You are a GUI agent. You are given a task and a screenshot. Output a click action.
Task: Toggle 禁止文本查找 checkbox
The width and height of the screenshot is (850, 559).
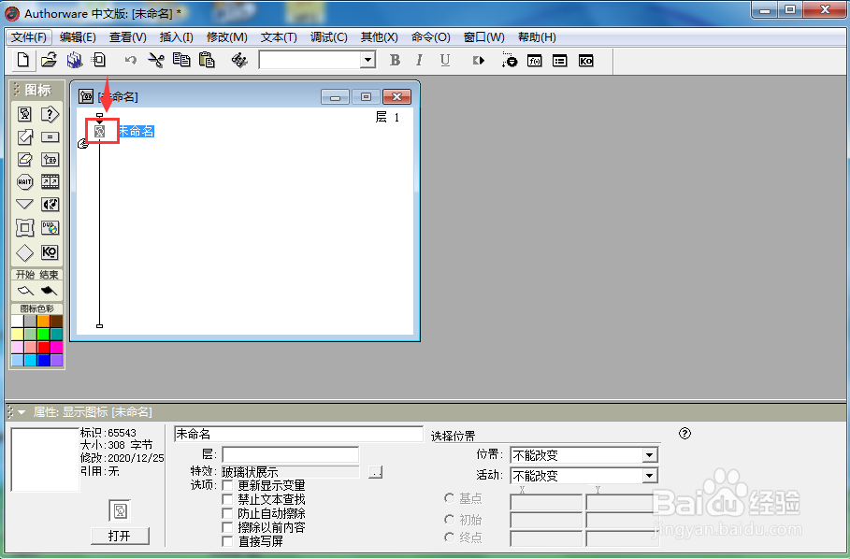[x=227, y=499]
